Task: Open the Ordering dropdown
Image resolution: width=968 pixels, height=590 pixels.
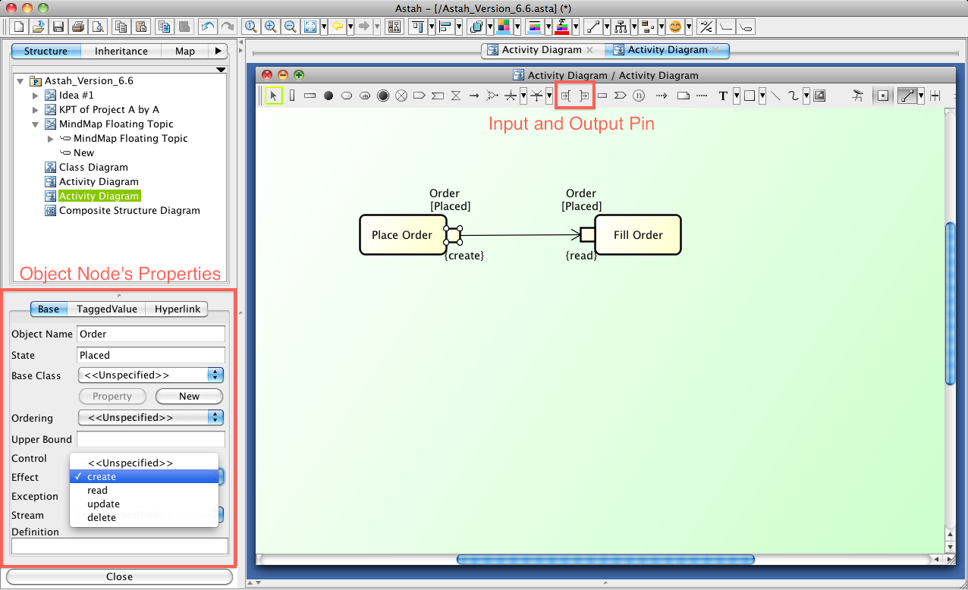Action: click(151, 418)
